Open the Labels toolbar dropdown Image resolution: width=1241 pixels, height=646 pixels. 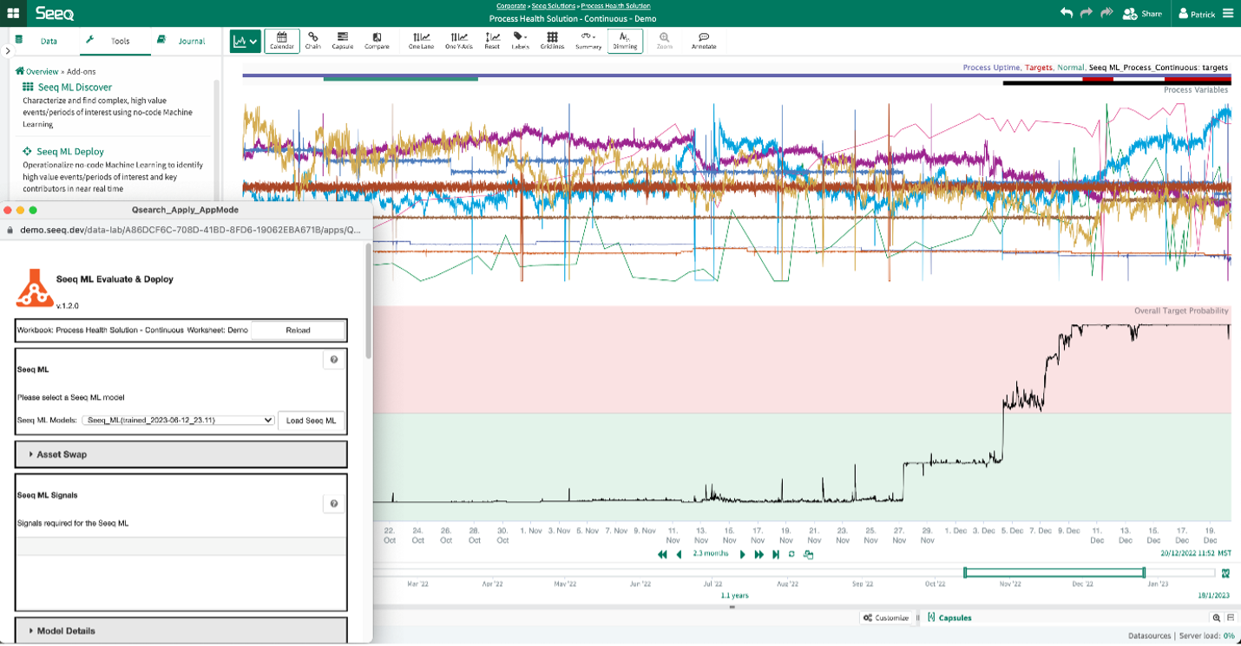[x=521, y=41]
